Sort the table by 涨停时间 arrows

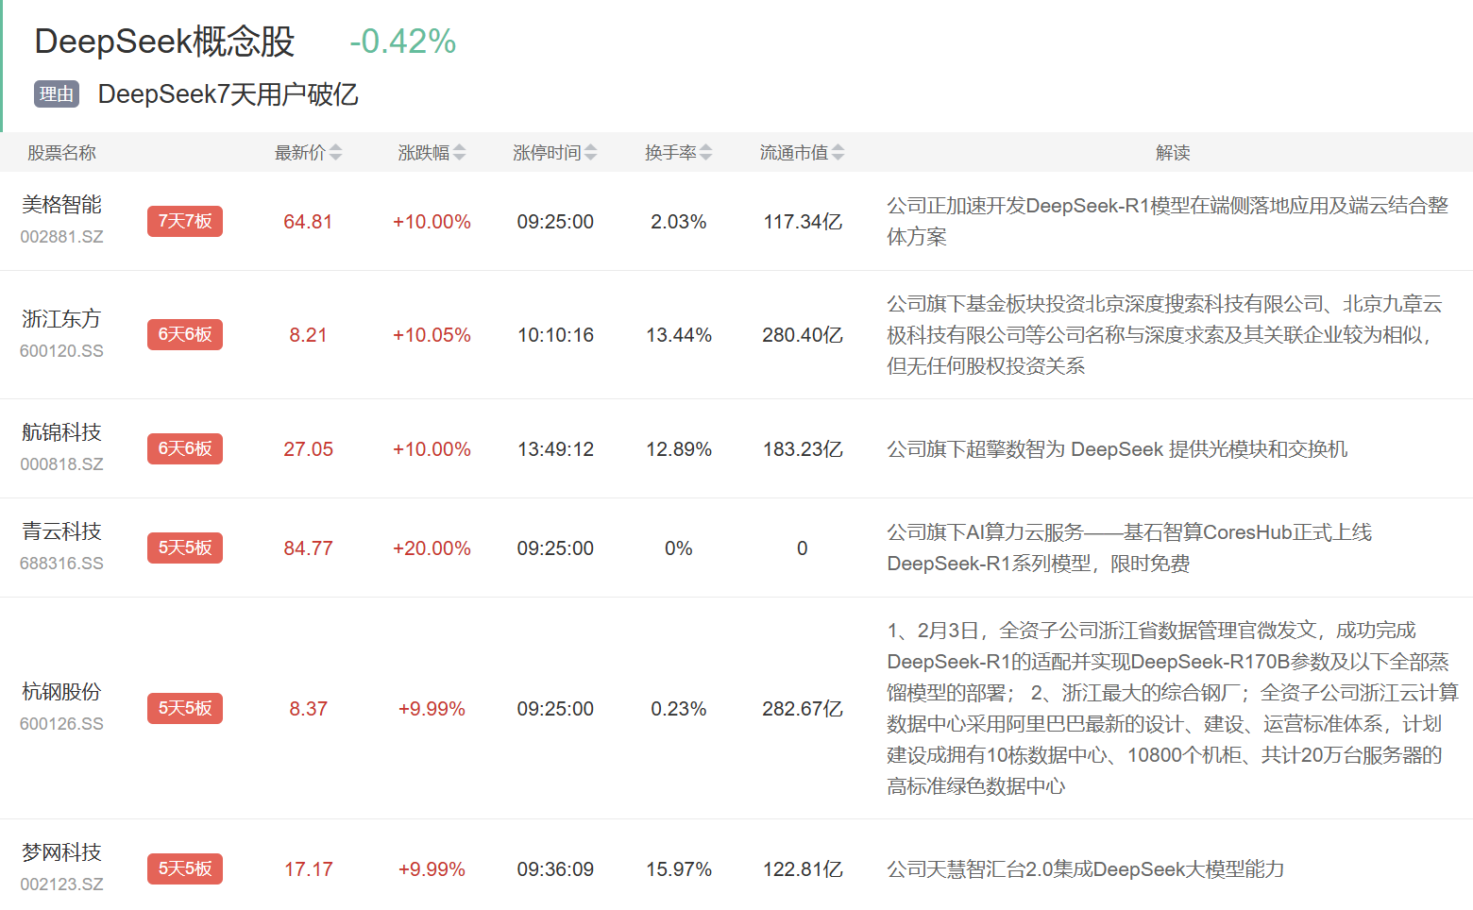click(x=590, y=153)
